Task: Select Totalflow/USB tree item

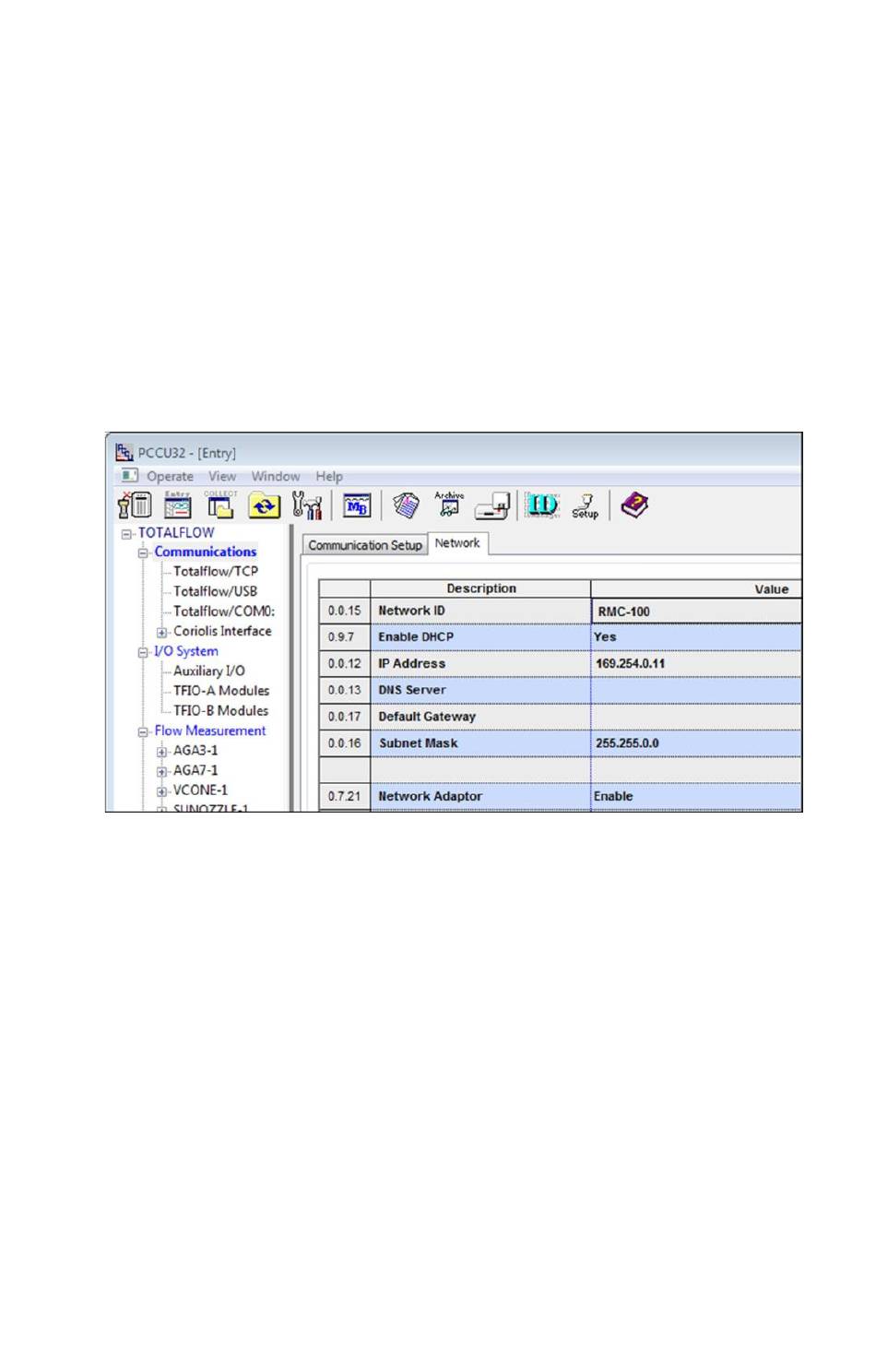Action: click(215, 591)
